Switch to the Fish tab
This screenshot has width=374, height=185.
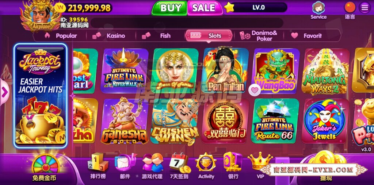point(156,36)
